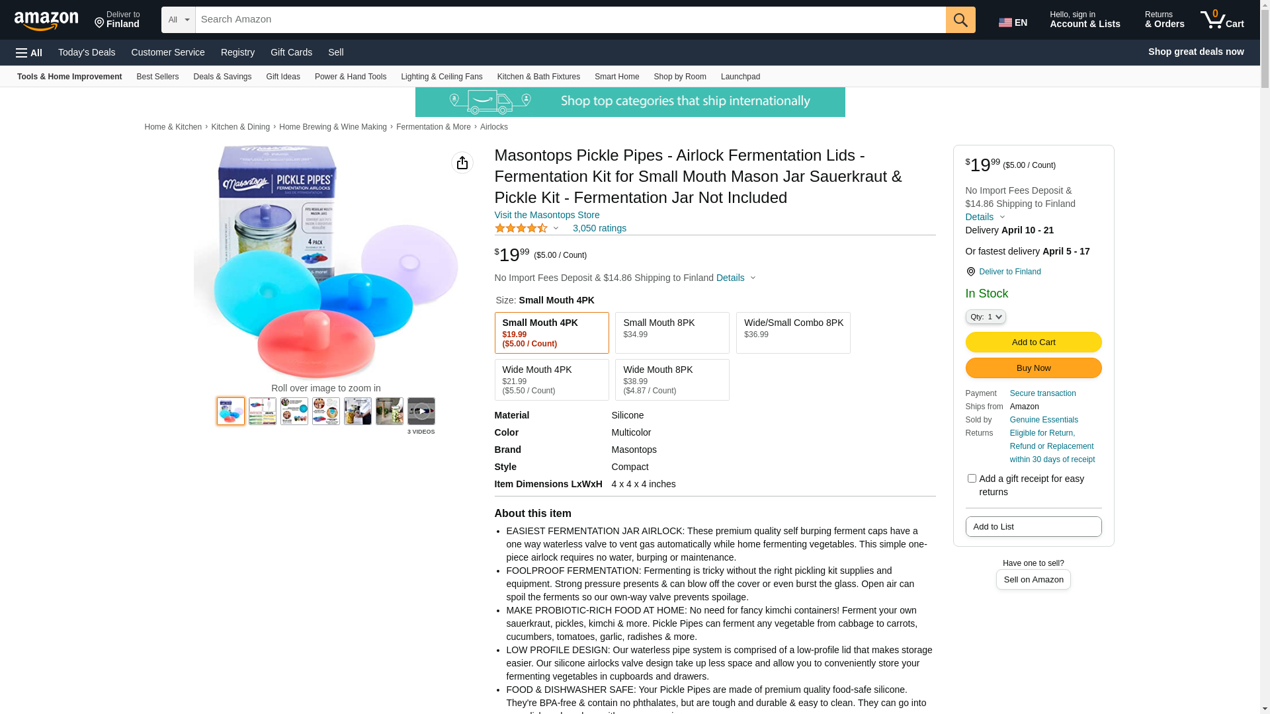Select the Small Mouth 8PK size option
This screenshot has width=1270, height=714.
tap(671, 333)
